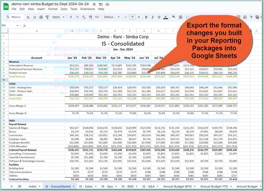Toggle italic formatting
Image resolution: width=264 pixels, height=191 pixels.
[152, 17]
